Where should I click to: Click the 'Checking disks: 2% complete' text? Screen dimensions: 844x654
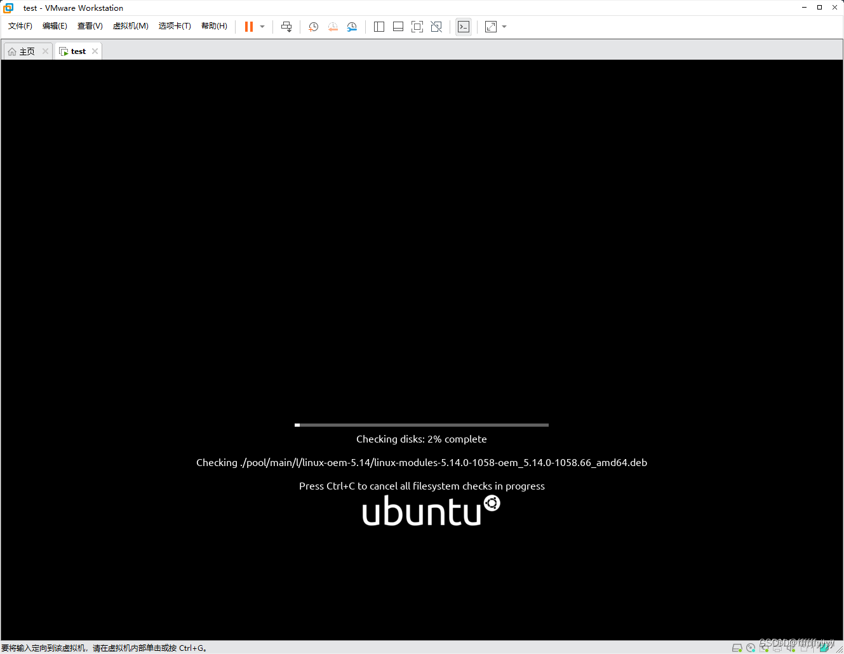pos(422,439)
